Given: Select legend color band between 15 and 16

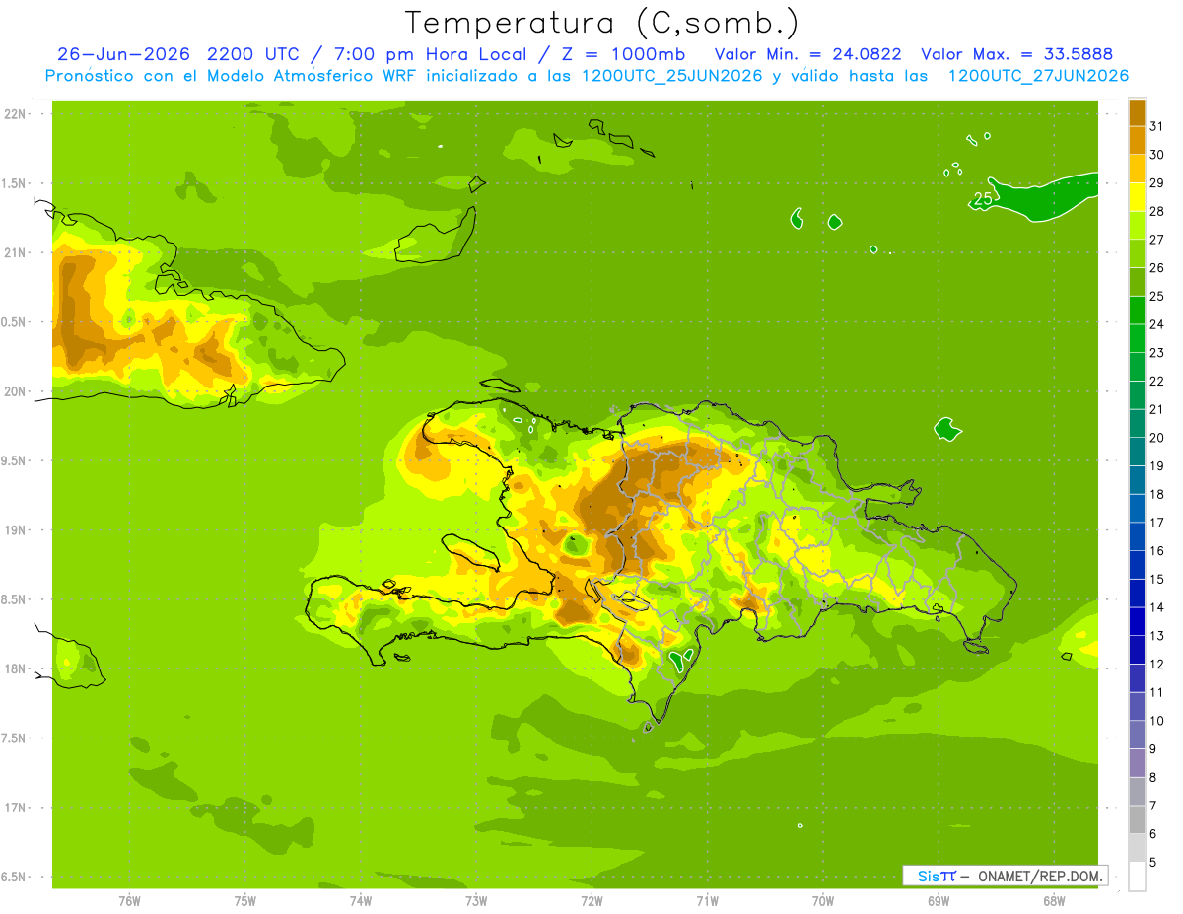Looking at the screenshot, I should 1137,565.
